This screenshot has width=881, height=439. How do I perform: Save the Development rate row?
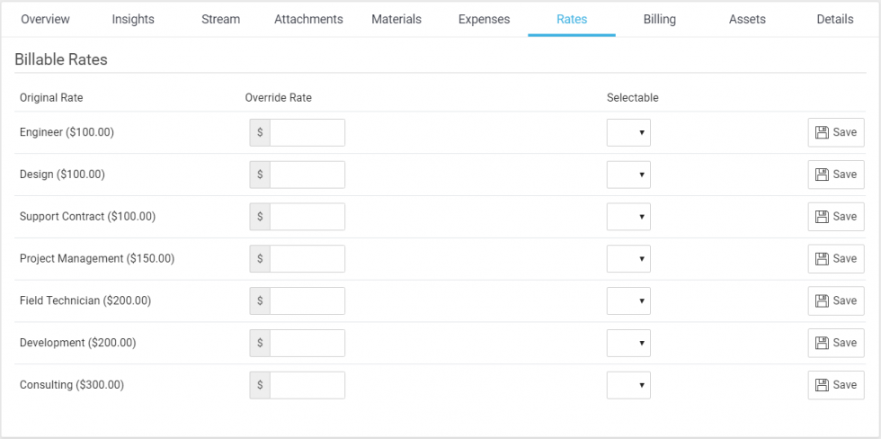coord(835,343)
